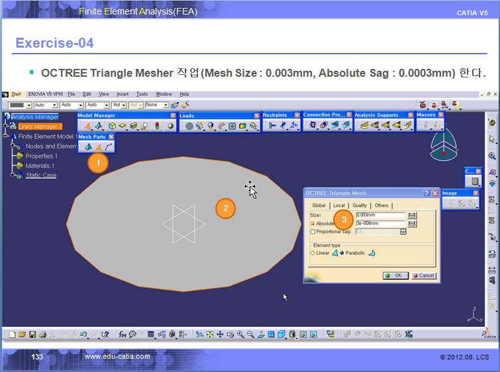Expand the Static Case tree node
This screenshot has width=500, height=372.
pyautogui.click(x=13, y=175)
